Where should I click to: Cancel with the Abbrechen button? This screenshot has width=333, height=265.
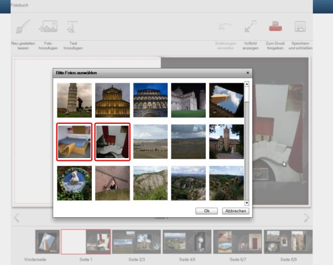click(236, 211)
